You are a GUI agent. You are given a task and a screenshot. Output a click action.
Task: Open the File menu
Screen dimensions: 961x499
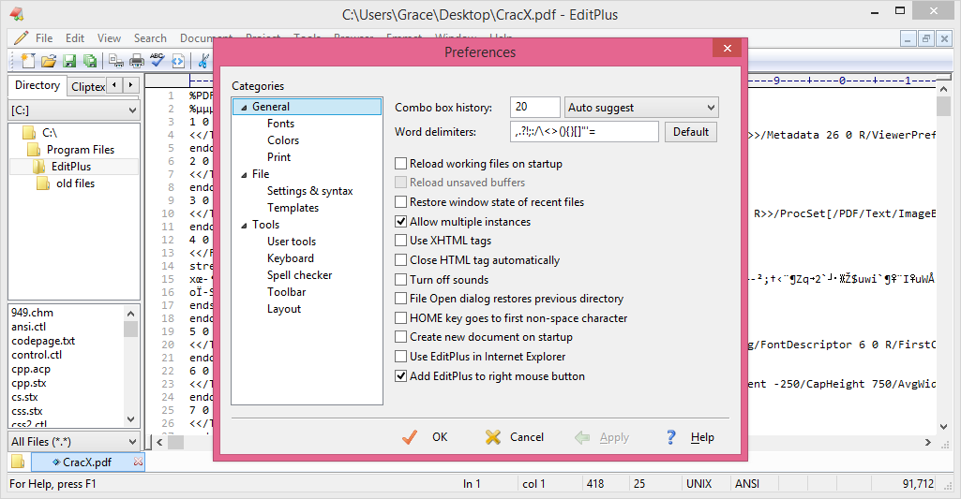pyautogui.click(x=44, y=38)
